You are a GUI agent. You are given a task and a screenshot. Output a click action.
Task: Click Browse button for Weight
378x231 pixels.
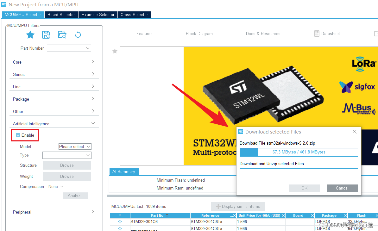point(67,176)
